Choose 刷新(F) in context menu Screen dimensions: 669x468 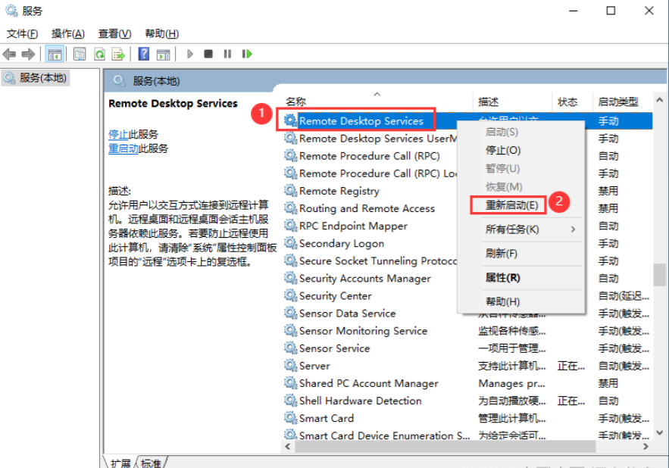[521, 254]
